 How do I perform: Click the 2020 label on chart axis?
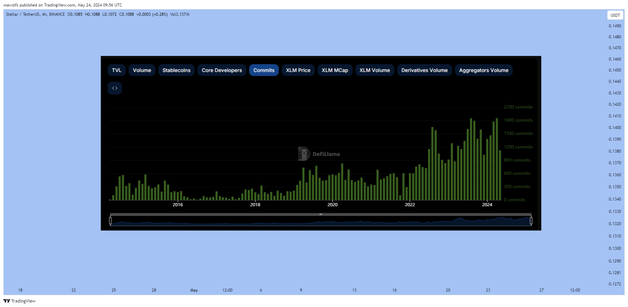tap(332, 205)
